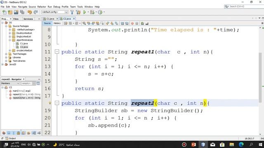The width and height of the screenshot is (264, 148).
Task: Click the Find Selection magnifier icon
Action: point(84,23)
